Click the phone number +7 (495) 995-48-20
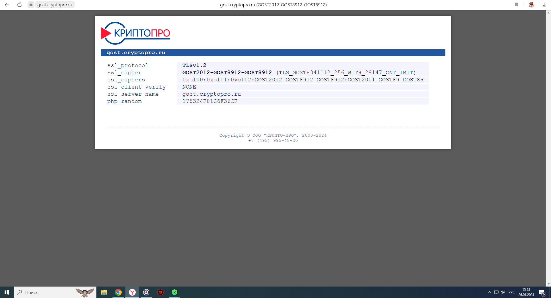Image resolution: width=551 pixels, height=298 pixels. 273,140
